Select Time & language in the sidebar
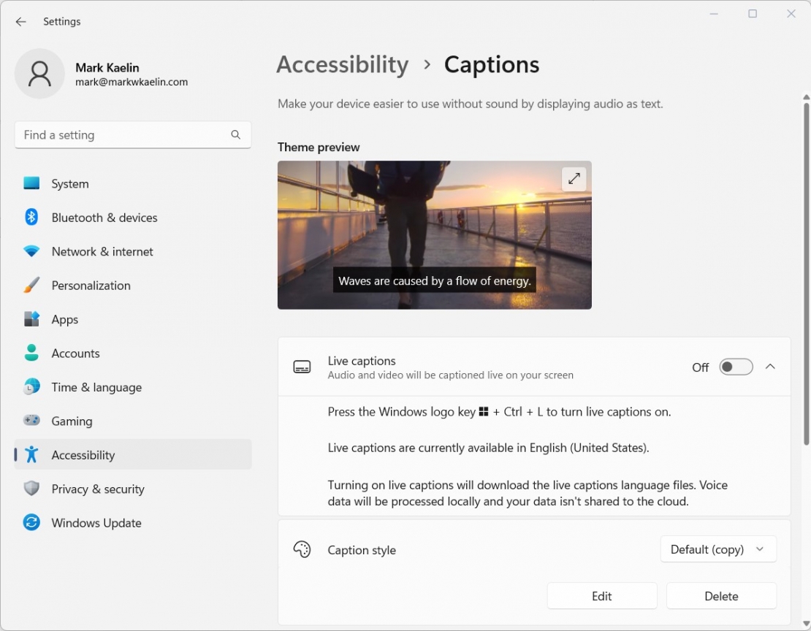 point(96,387)
